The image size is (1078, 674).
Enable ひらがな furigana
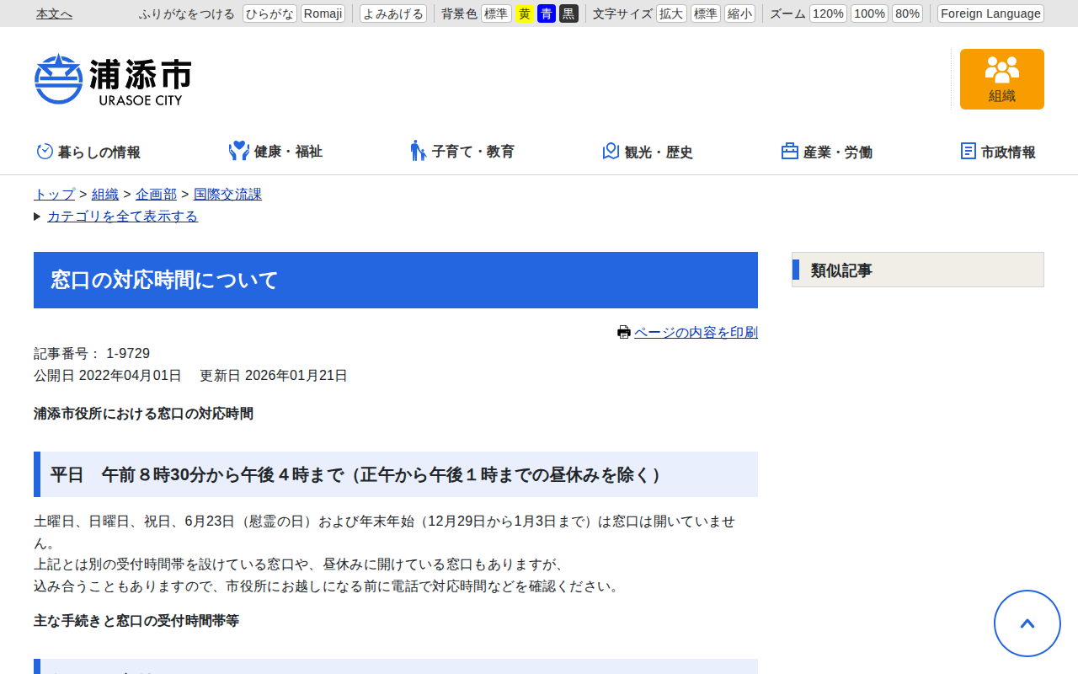tap(269, 13)
